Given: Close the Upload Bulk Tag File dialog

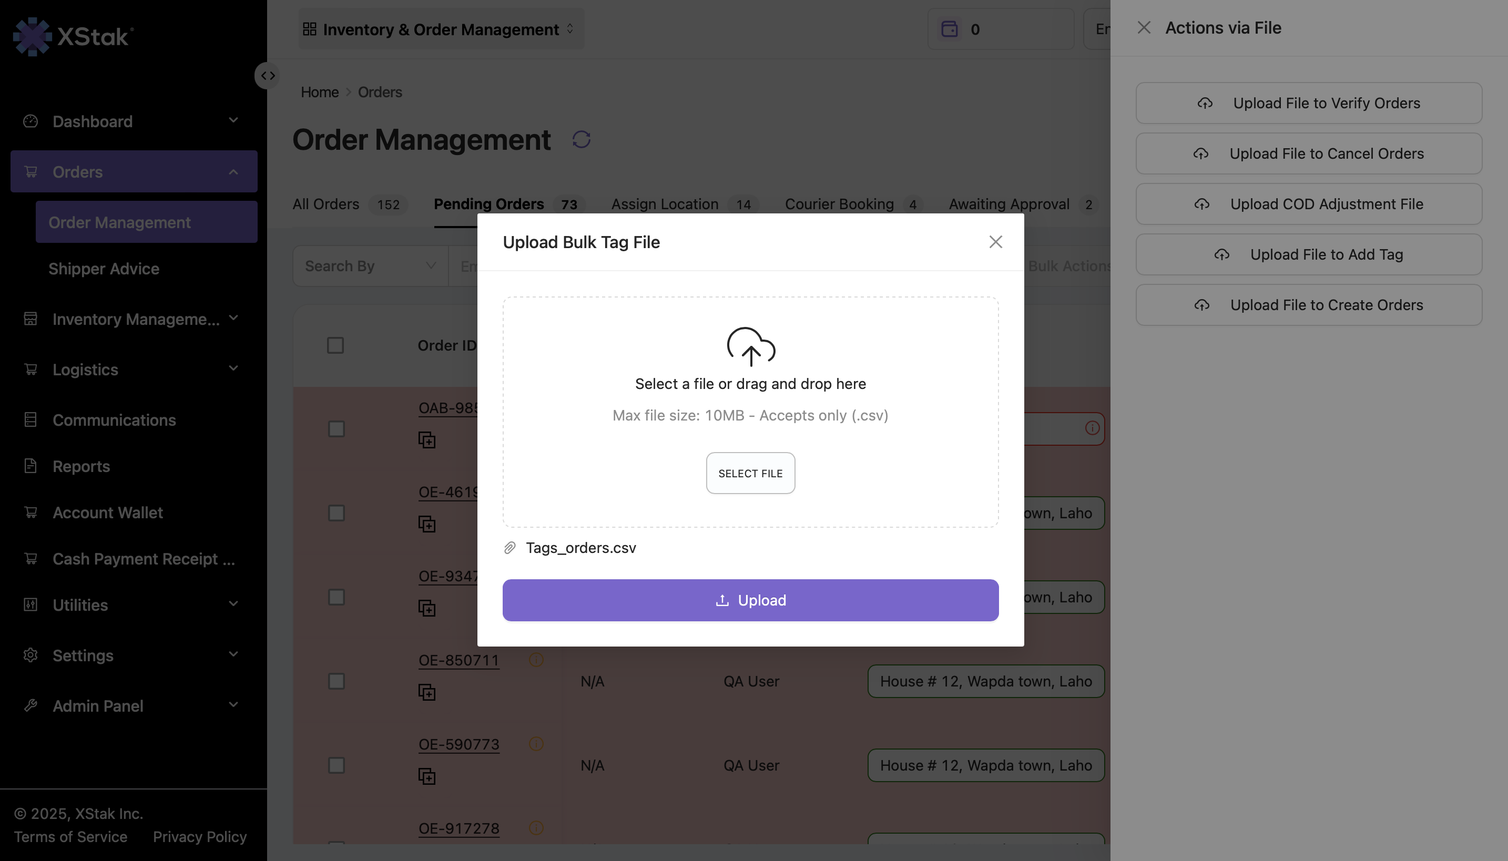Looking at the screenshot, I should point(995,242).
